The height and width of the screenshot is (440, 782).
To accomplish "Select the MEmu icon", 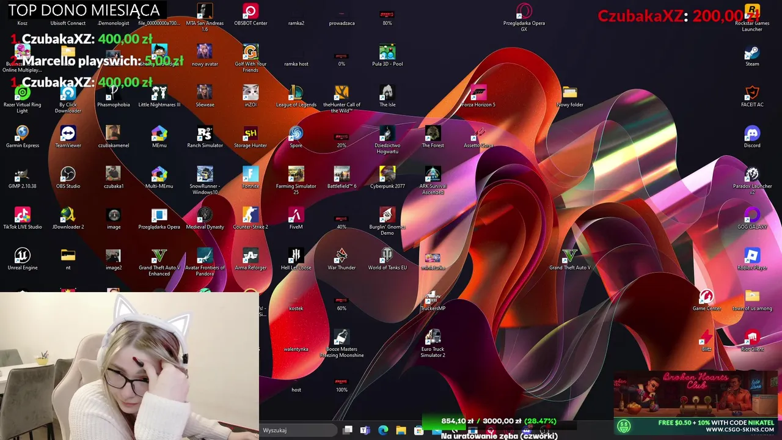I will pyautogui.click(x=159, y=134).
